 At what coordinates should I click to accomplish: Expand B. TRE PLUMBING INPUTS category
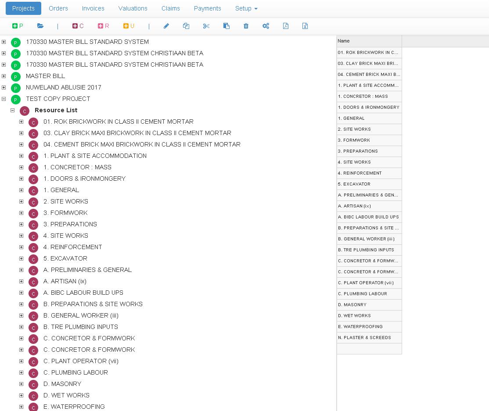click(x=21, y=327)
